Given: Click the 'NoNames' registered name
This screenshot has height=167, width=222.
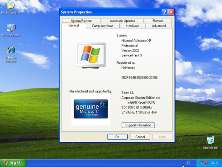Looking at the screenshot, I should pyautogui.click(x=128, y=68).
